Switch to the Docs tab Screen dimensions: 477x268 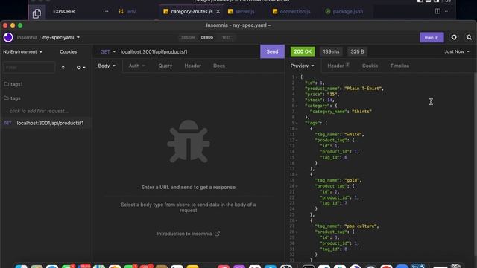pos(219,66)
